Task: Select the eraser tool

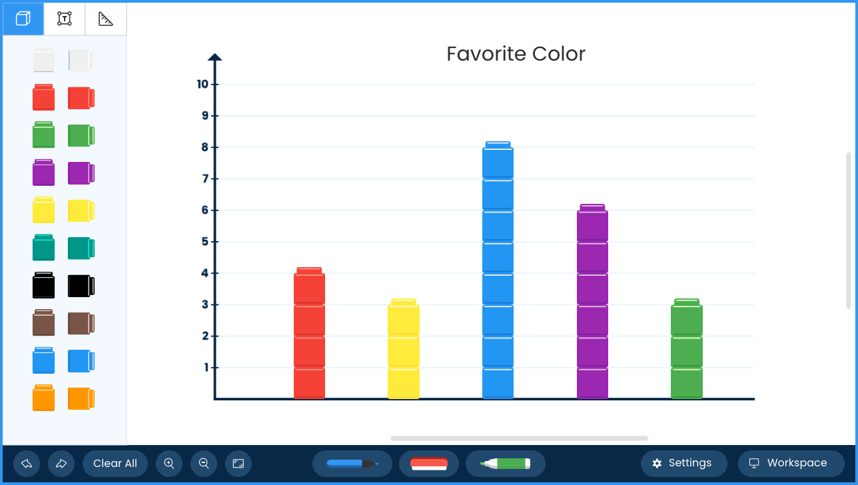Action: [x=429, y=464]
